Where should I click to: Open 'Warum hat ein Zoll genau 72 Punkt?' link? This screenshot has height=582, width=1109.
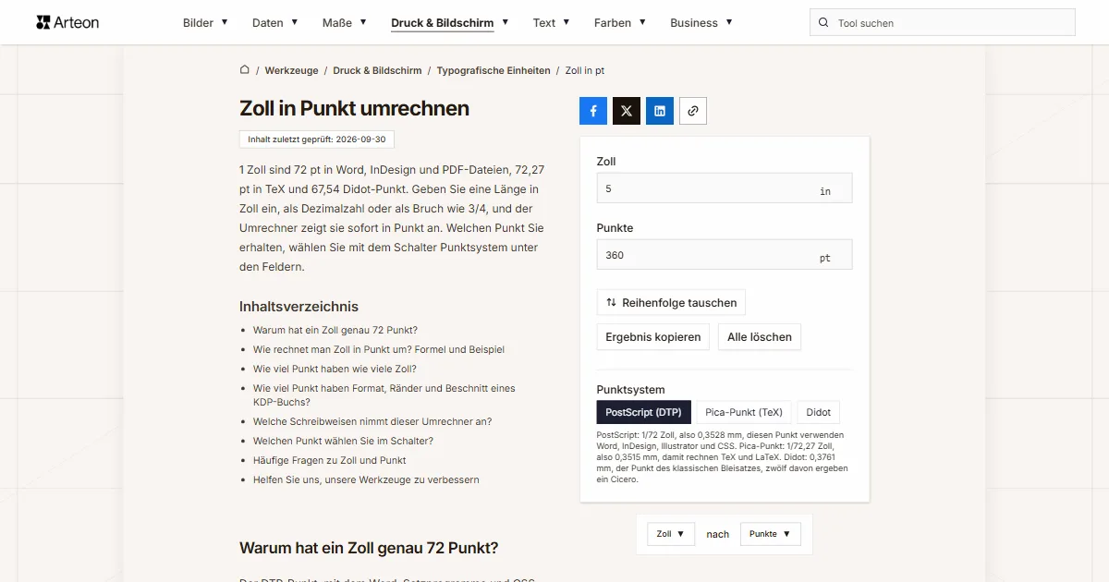[x=335, y=330]
